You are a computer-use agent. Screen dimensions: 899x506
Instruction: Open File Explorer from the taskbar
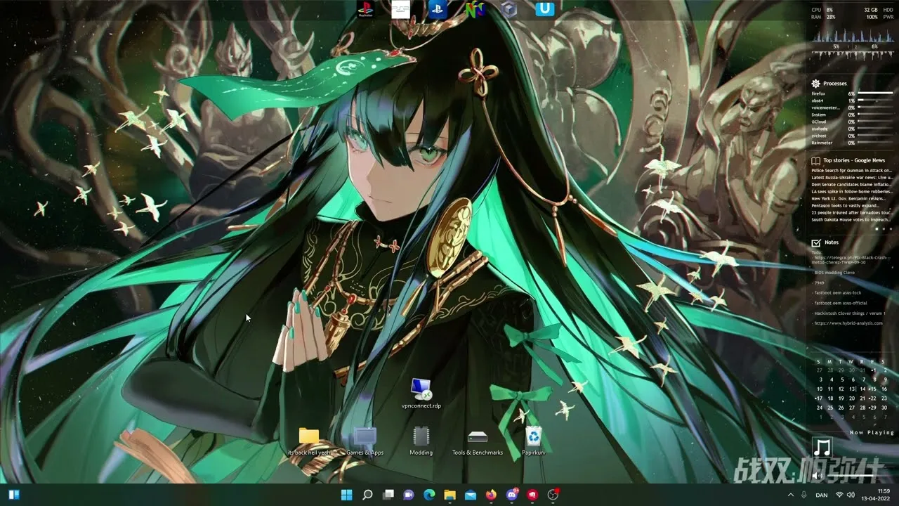coord(450,495)
